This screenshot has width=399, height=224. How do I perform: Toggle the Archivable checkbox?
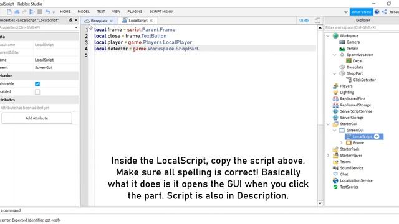coord(37,84)
